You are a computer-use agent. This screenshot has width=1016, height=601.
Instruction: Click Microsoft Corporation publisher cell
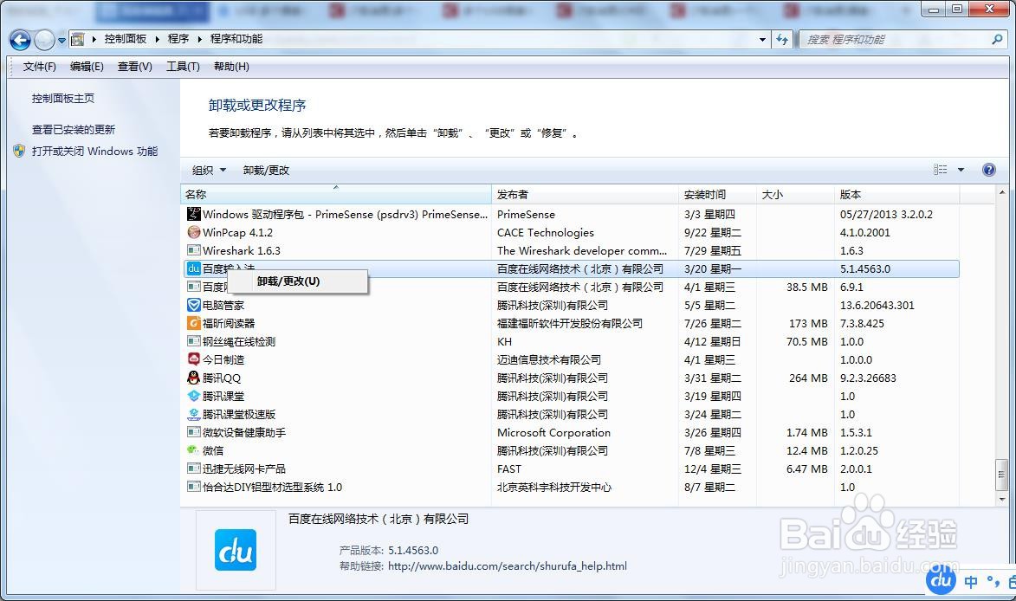click(x=553, y=432)
